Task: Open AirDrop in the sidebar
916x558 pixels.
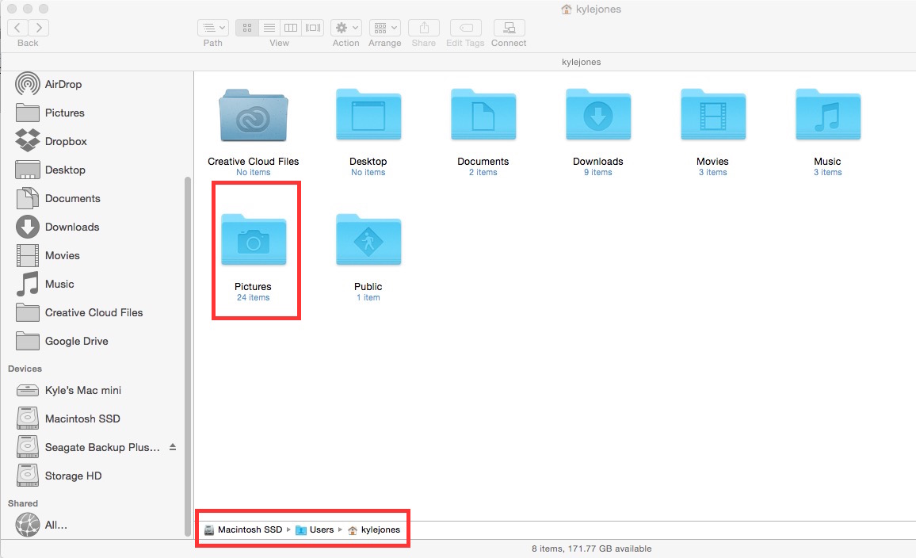Action: tap(63, 84)
